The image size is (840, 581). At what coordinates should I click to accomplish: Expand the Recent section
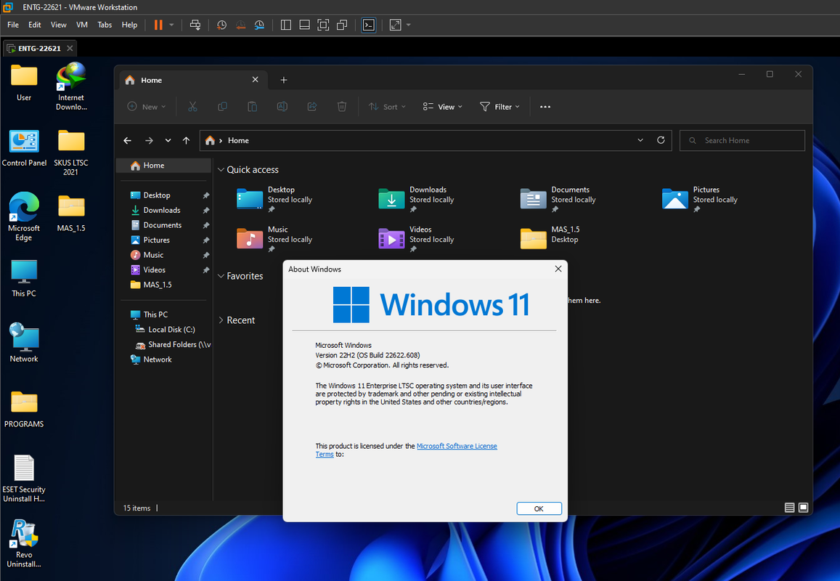point(221,320)
